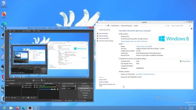Add a new source with plus icon

click(23, 97)
